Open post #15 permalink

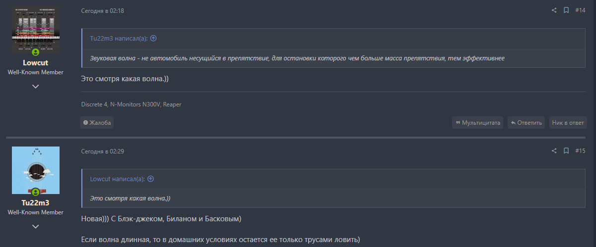pos(580,151)
